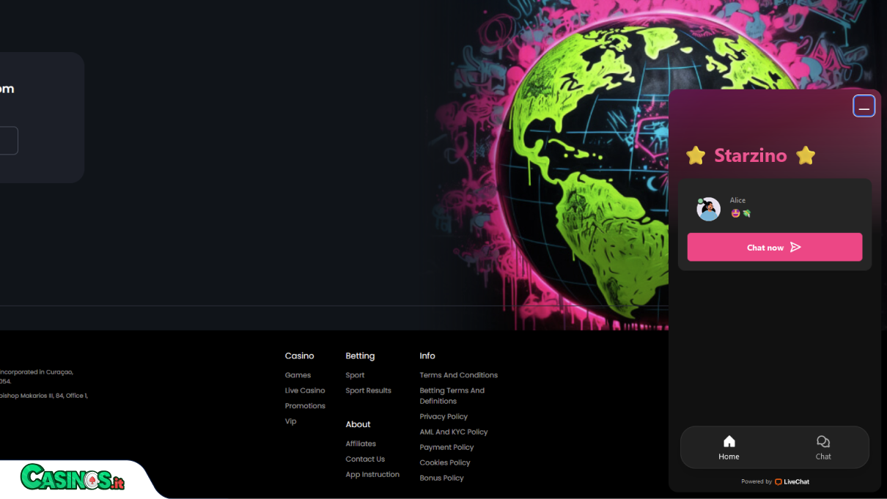Image resolution: width=887 pixels, height=499 pixels.
Task: View the Payment Policy
Action: [447, 448]
